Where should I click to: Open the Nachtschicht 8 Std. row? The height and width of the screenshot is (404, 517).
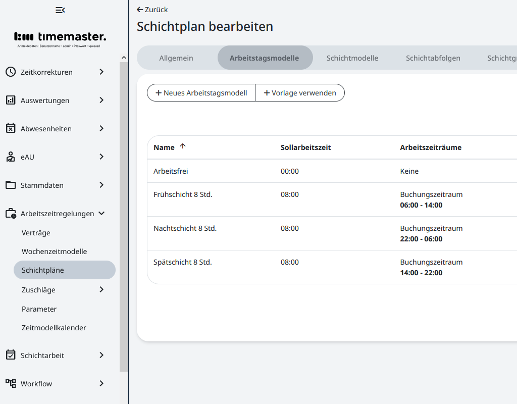coord(185,229)
